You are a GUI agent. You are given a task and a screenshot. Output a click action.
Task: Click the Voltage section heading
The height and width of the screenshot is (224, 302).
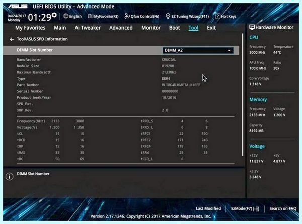click(x=257, y=146)
